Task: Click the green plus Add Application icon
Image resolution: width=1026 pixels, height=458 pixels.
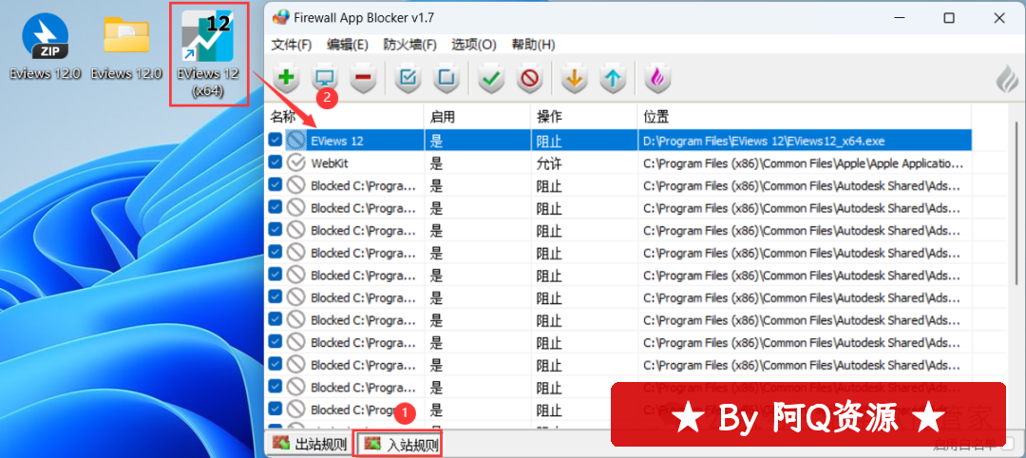Action: tap(286, 80)
